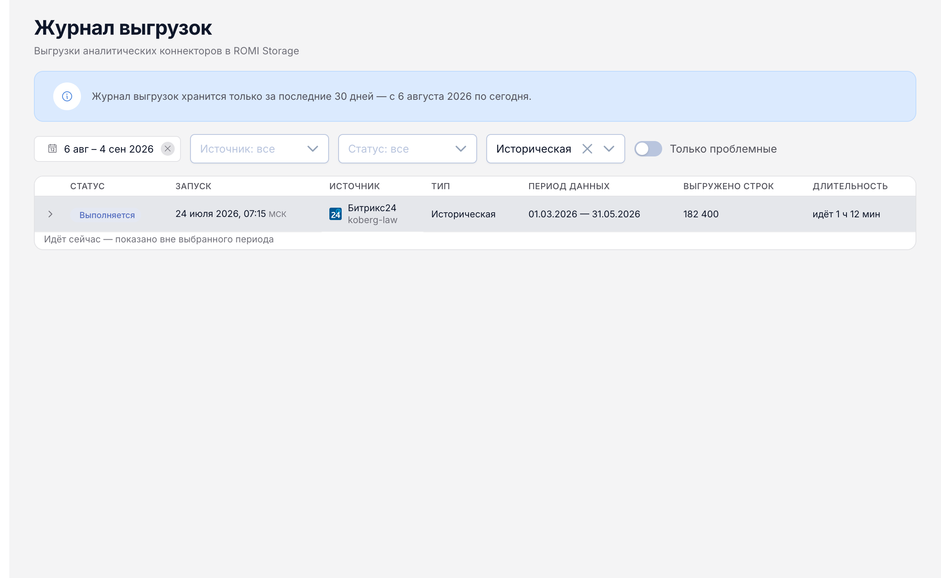Click the СТАТУС column header
Screen dimensions: 941x578
coord(88,186)
